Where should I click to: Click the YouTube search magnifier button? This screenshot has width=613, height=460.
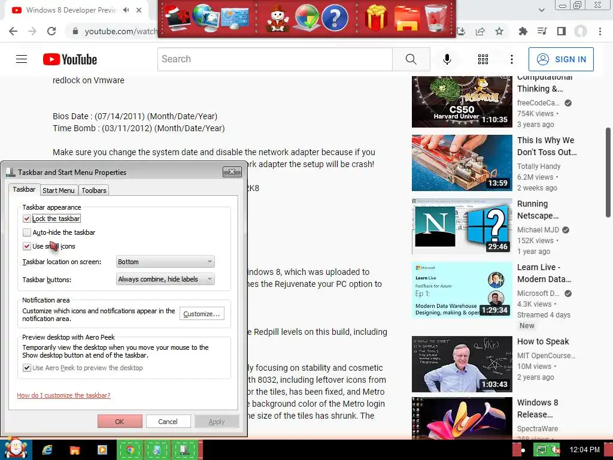pyautogui.click(x=411, y=59)
